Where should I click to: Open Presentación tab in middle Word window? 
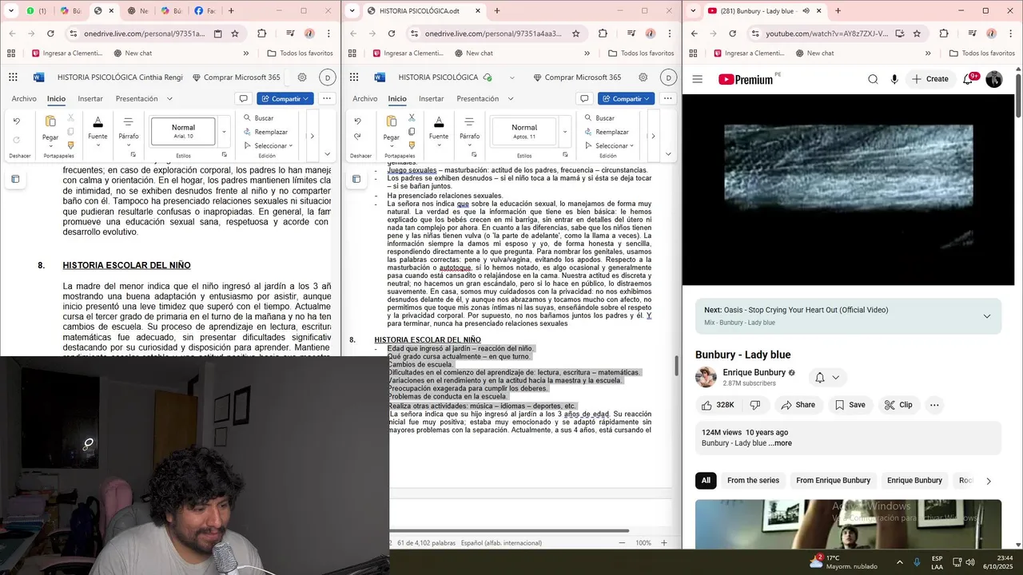point(478,99)
